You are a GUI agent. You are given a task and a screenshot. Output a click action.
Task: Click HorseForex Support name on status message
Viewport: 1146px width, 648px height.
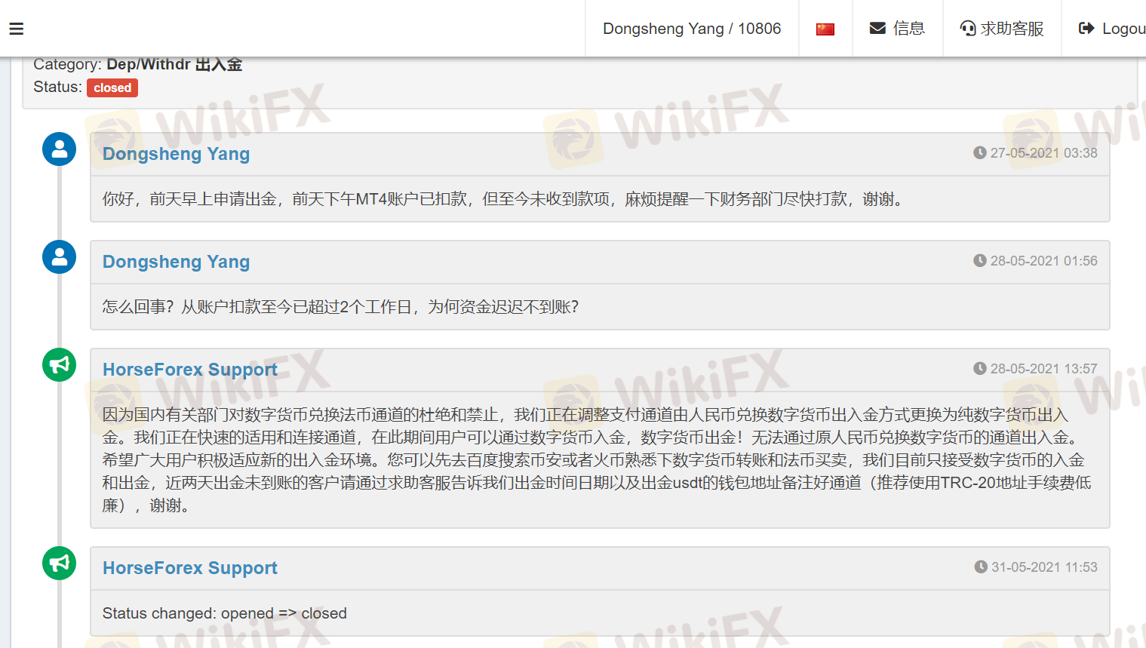pyautogui.click(x=190, y=568)
